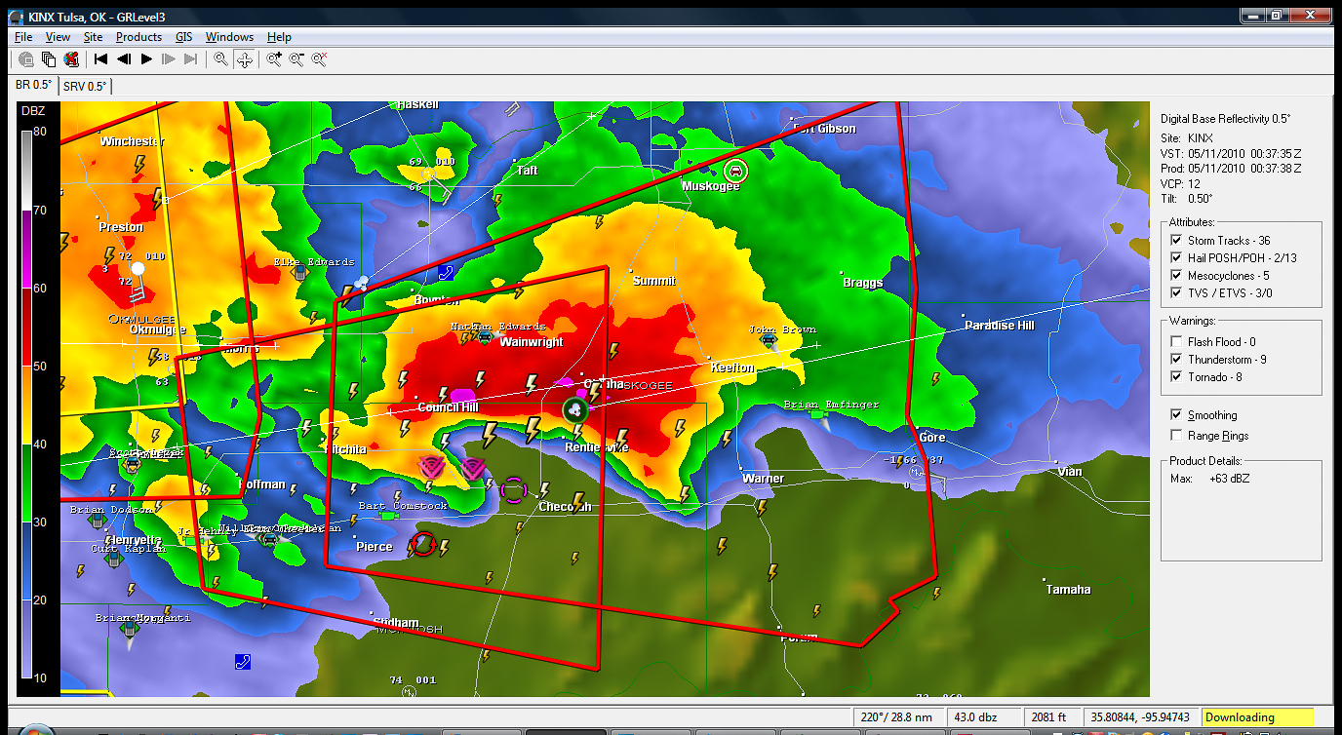Click the play animation button
This screenshot has height=735, width=1342.
tap(147, 59)
